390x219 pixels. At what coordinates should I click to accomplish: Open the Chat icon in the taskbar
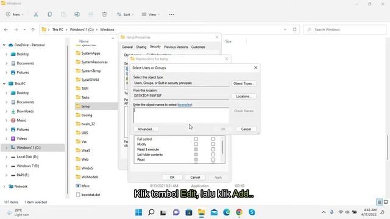(x=176, y=212)
